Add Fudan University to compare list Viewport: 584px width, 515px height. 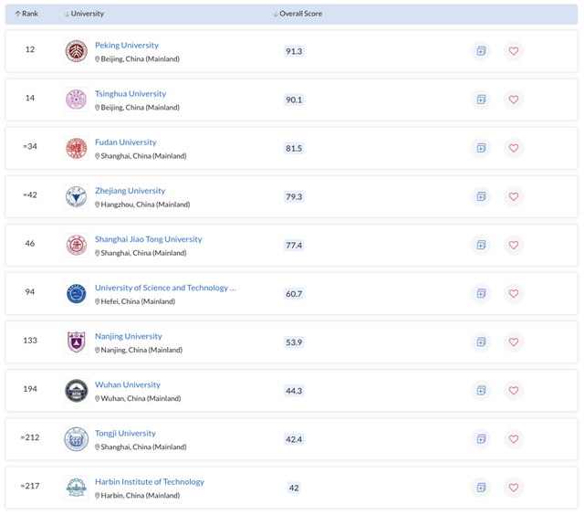481,148
